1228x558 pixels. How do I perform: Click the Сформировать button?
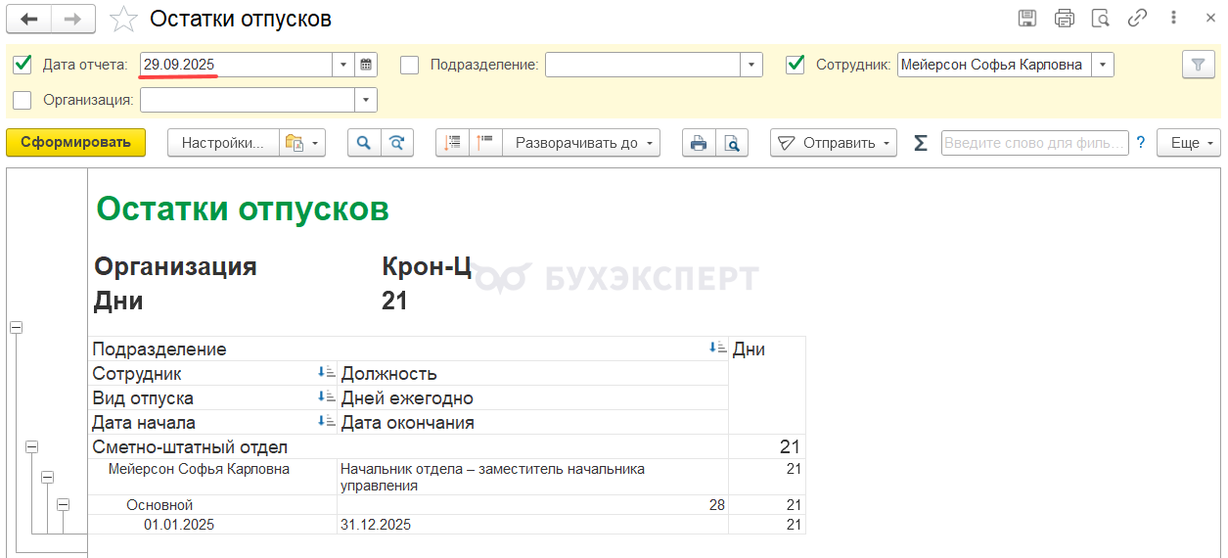(x=75, y=143)
